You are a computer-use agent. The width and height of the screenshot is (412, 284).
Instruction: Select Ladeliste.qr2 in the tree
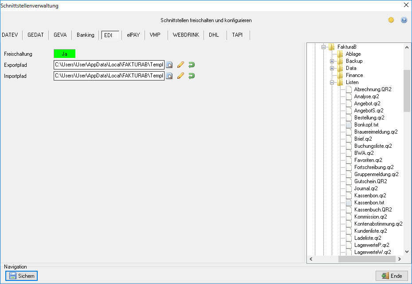[x=368, y=238]
